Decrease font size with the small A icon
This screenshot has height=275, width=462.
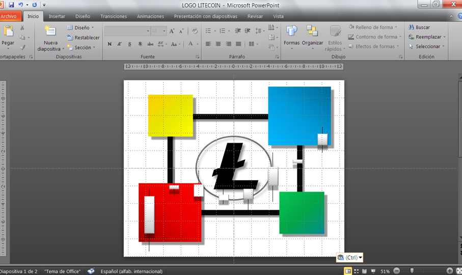click(x=181, y=31)
